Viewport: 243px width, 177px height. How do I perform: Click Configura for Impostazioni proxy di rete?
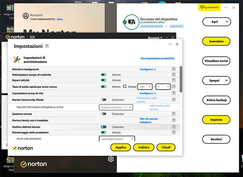(x=148, y=93)
